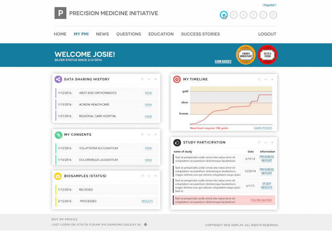Click the Refer a Friend badge
Image resolution: width=332 pixels, height=231 pixels.
click(267, 55)
